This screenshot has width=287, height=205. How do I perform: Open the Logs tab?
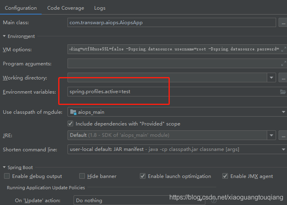click(x=100, y=8)
